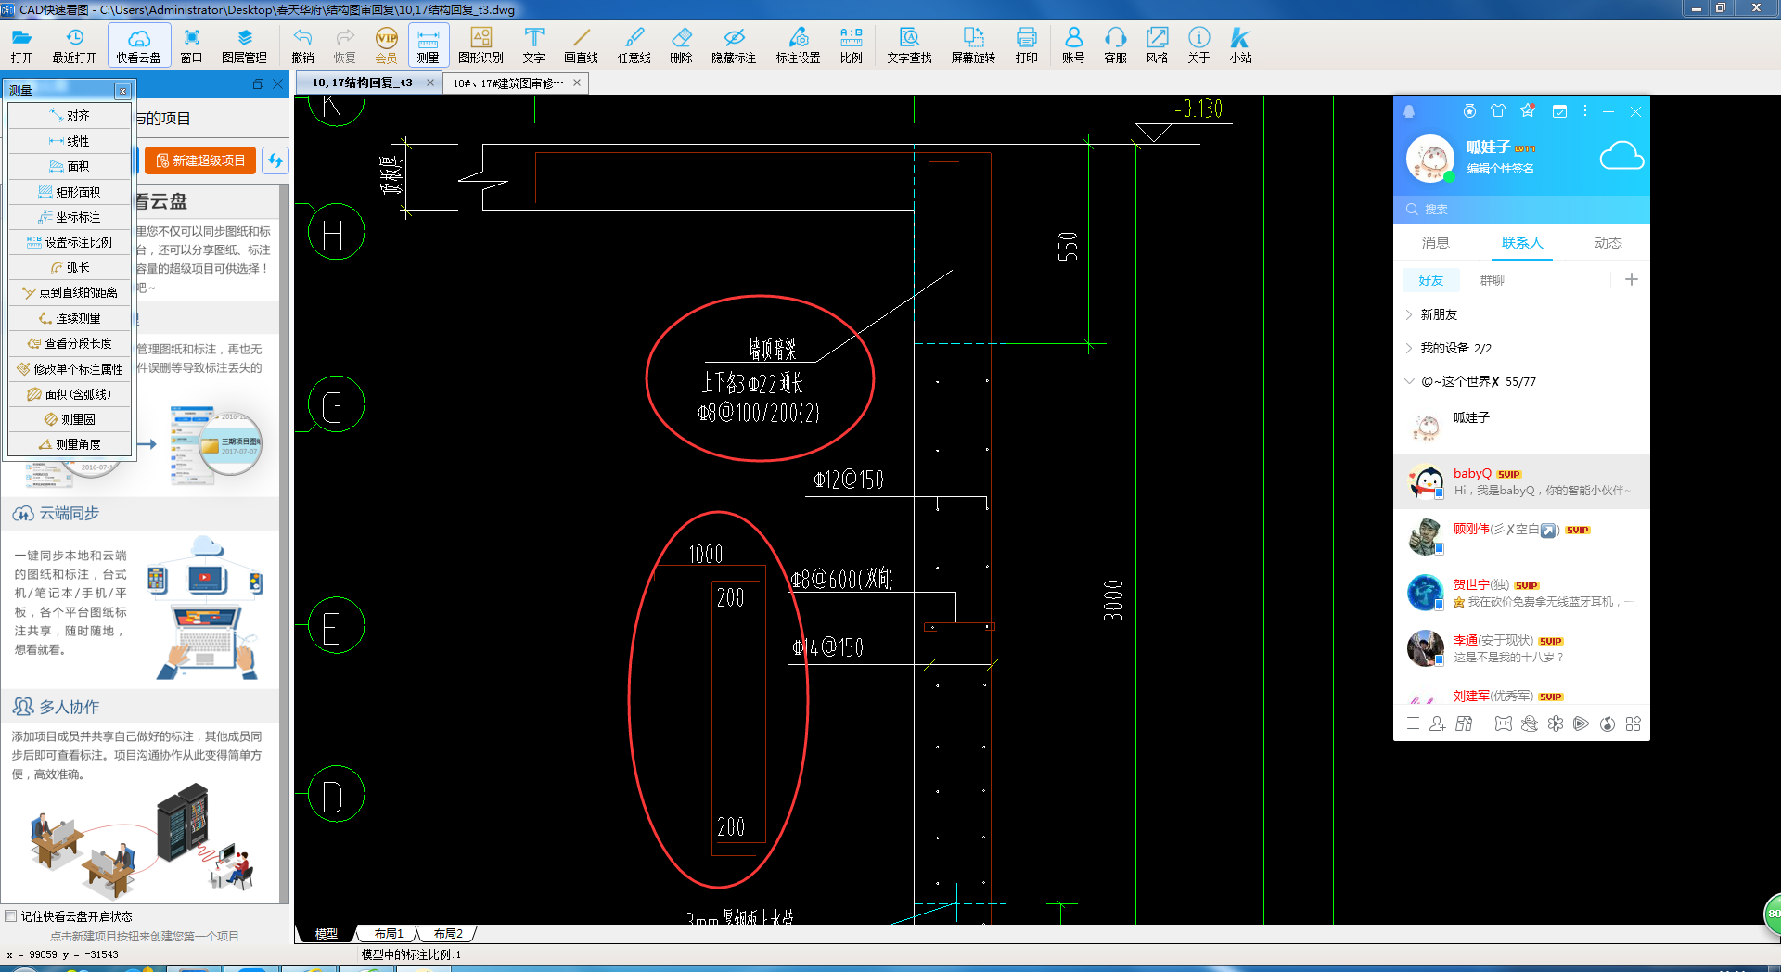Image resolution: width=1781 pixels, height=972 pixels.
Task: Choose 对齐 in the measure menu
Action: [x=70, y=115]
